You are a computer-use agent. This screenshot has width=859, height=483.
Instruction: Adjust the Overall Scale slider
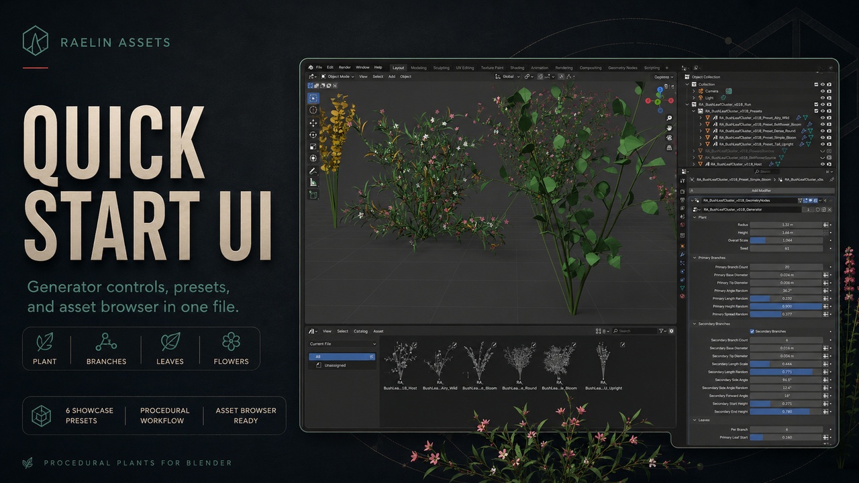pos(787,240)
